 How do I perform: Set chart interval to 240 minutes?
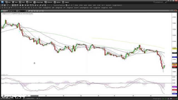(x=29, y=8)
